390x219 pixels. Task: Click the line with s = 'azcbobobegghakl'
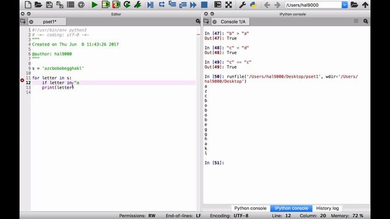58,68
